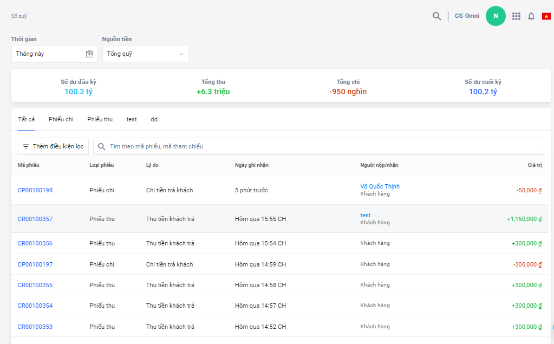The width and height of the screenshot is (554, 344).
Task: Open voucher CR00100357 link
Action: click(35, 219)
